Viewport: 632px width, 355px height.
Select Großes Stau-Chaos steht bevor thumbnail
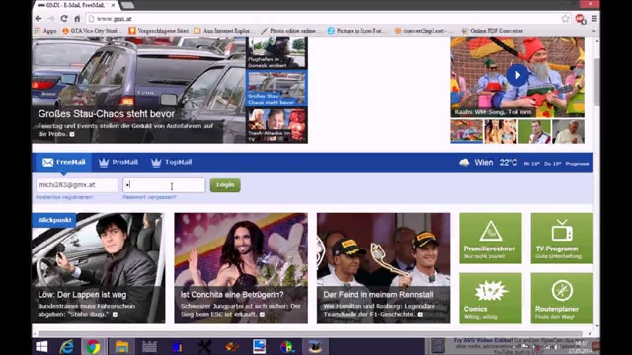(x=276, y=88)
